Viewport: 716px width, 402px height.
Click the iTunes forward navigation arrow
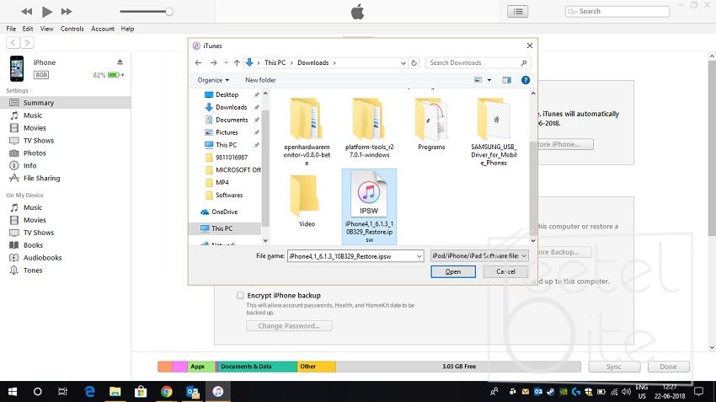pos(28,42)
